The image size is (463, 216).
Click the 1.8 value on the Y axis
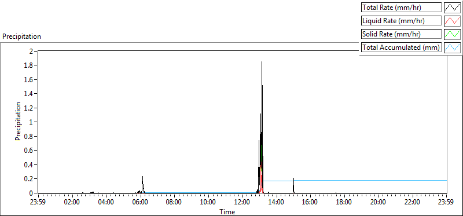click(x=29, y=65)
